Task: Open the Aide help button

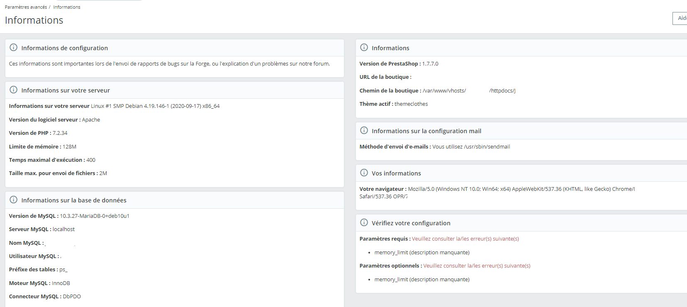Action: (x=680, y=18)
